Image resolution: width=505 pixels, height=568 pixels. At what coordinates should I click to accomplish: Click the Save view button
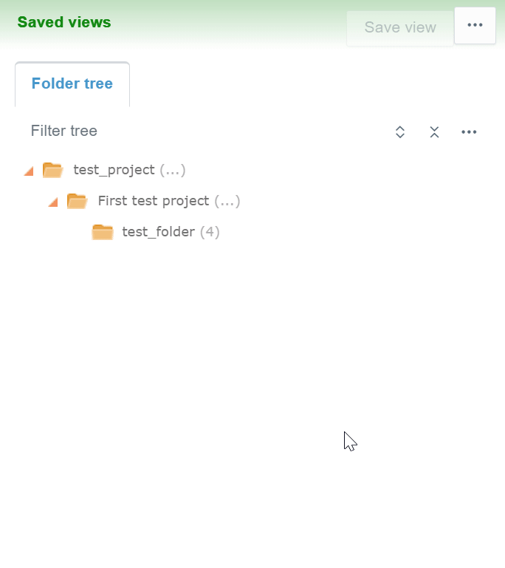pos(400,27)
